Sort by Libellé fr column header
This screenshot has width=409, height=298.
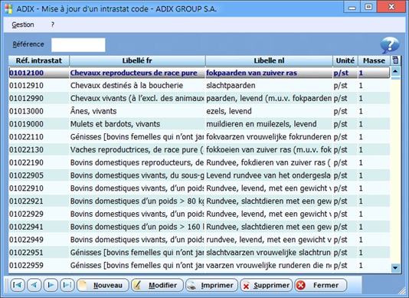tap(137, 61)
